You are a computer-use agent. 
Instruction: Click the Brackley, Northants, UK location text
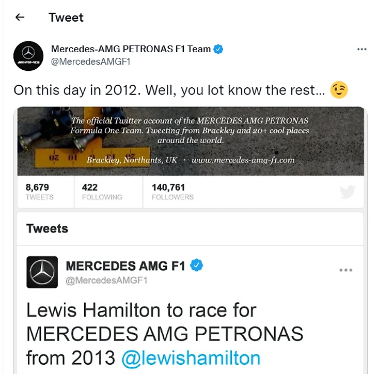132,160
